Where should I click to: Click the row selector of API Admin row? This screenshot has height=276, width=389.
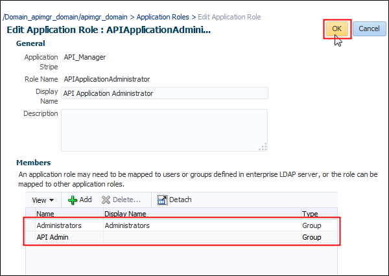click(30, 237)
